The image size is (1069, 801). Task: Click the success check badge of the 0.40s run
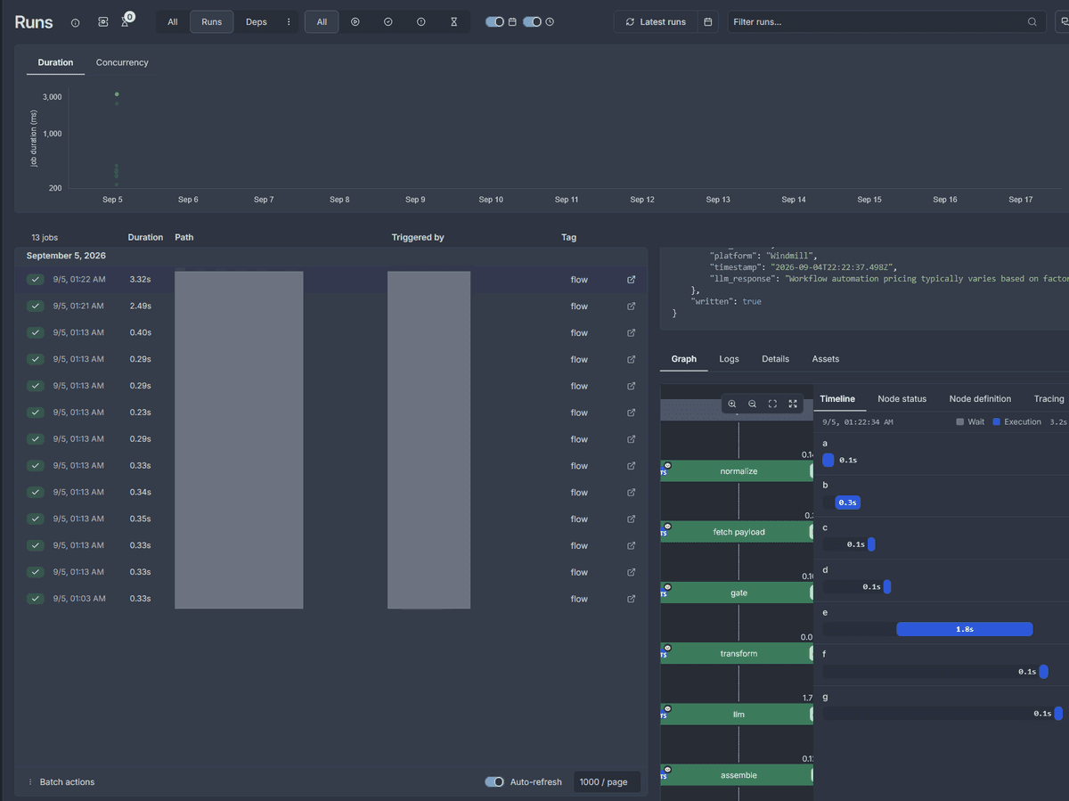(x=36, y=333)
